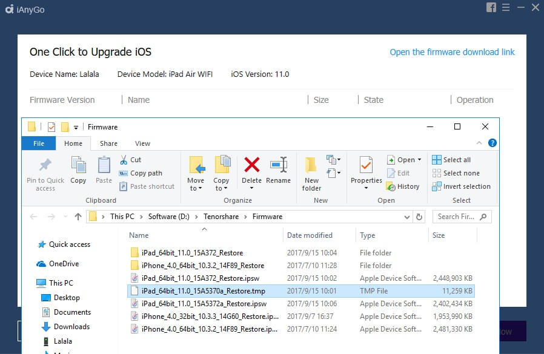Cut the selected file
The width and height of the screenshot is (544, 354).
pos(130,160)
